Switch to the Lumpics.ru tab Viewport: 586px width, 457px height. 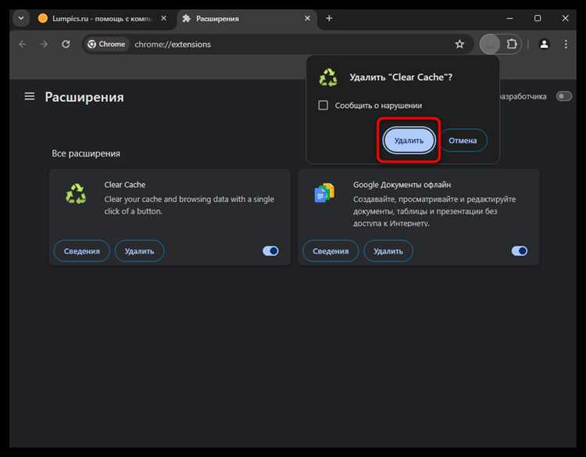tap(102, 18)
